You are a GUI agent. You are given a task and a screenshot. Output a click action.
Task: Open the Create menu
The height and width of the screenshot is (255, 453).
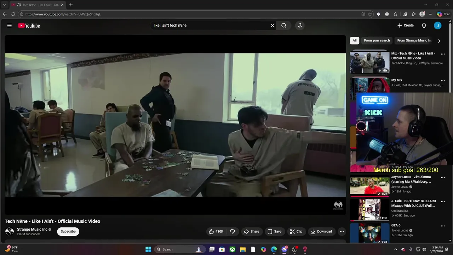406,25
